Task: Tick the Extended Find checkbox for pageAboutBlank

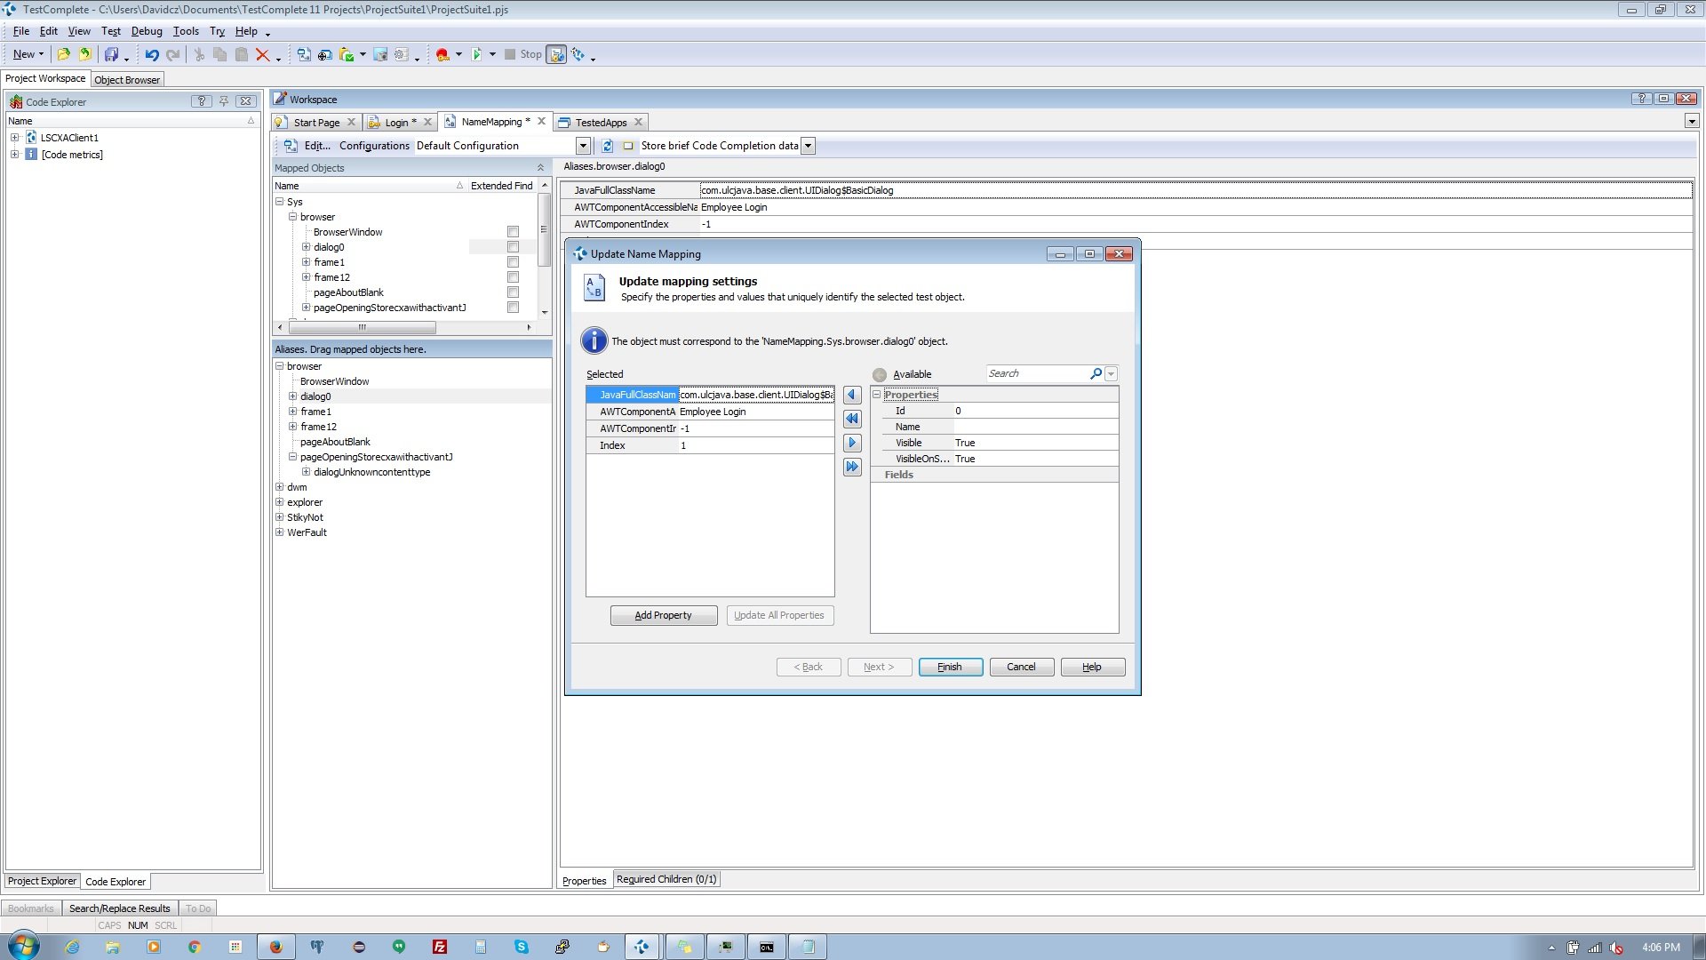Action: point(513,292)
